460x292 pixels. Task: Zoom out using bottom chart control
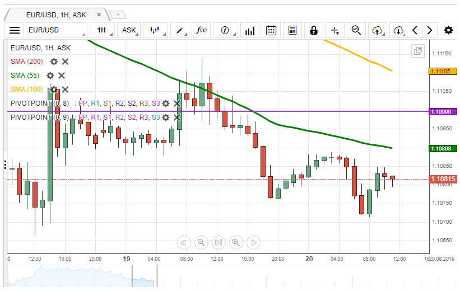coord(200,242)
